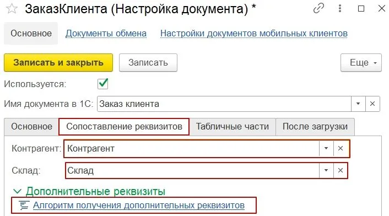Viewport: 389px width, 216px height.
Task: Click the Склад input field
Action: (x=192, y=170)
